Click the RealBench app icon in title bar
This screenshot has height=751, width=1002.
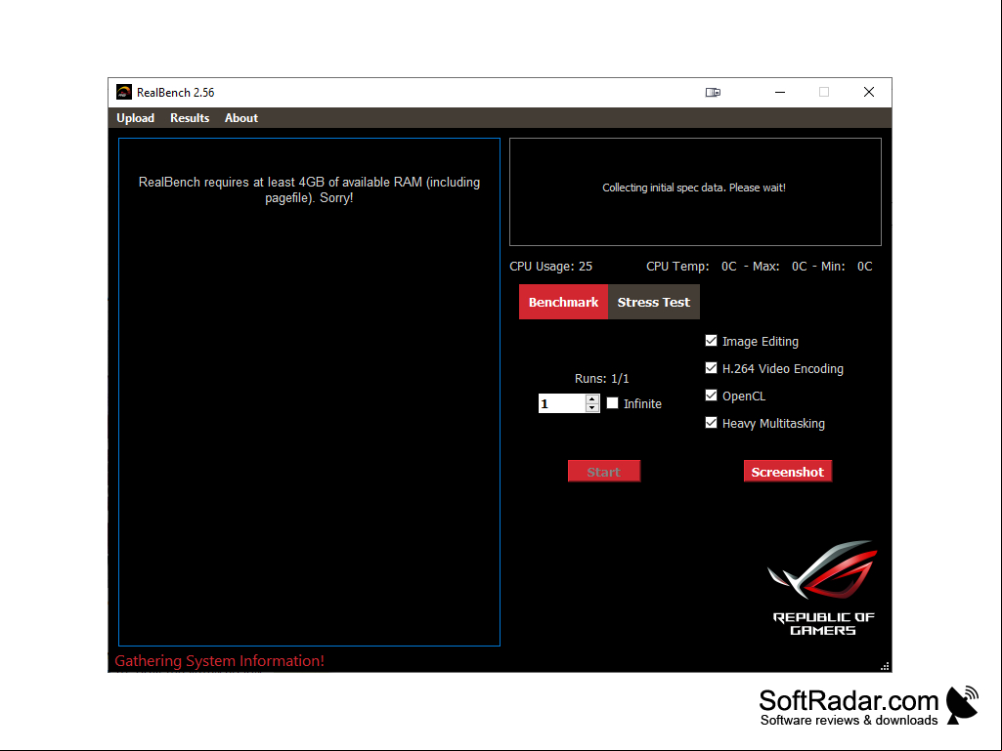tap(124, 92)
